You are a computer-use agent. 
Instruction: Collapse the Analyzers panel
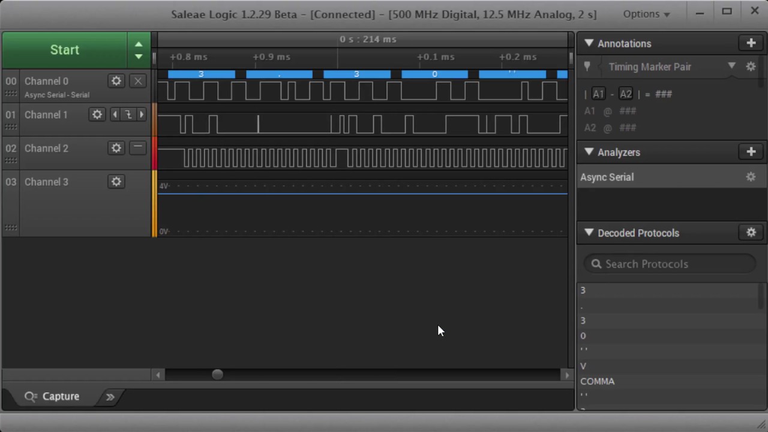pyautogui.click(x=589, y=152)
